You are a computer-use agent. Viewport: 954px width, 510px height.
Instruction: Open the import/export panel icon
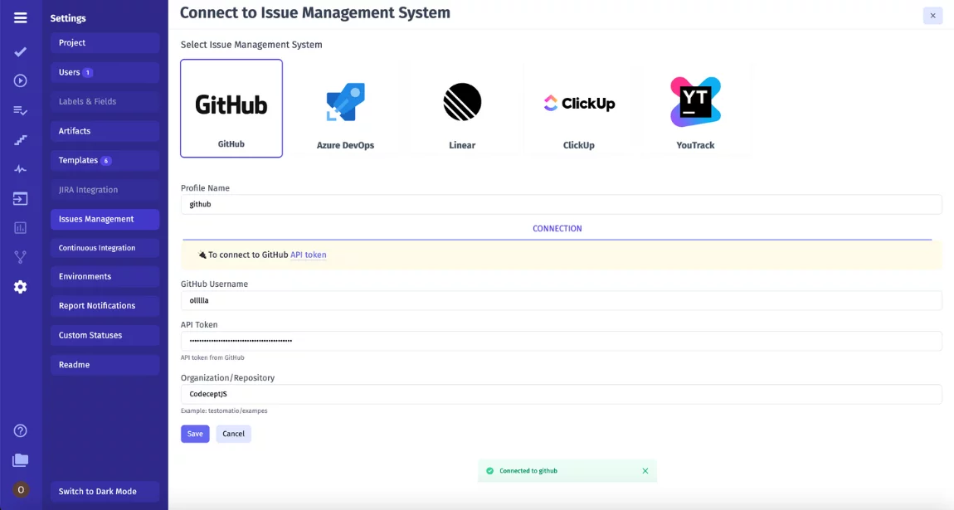pos(21,198)
